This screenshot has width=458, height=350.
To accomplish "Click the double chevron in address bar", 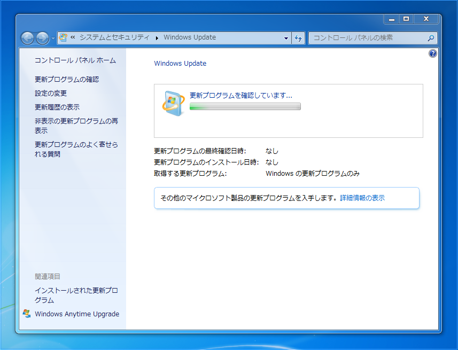I will (x=73, y=37).
